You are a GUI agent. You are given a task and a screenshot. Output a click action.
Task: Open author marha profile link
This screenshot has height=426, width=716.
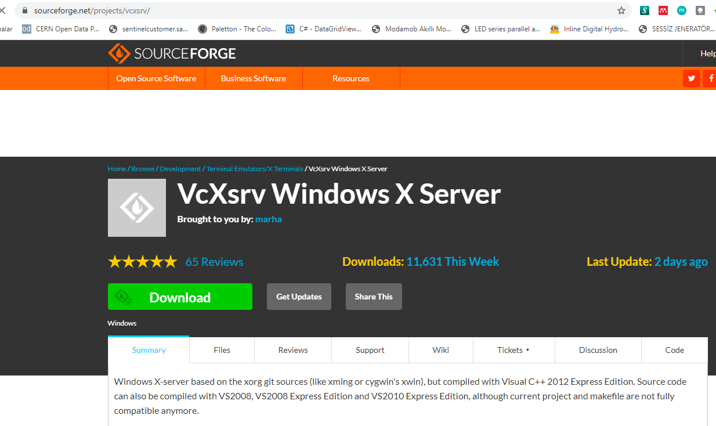click(x=269, y=219)
